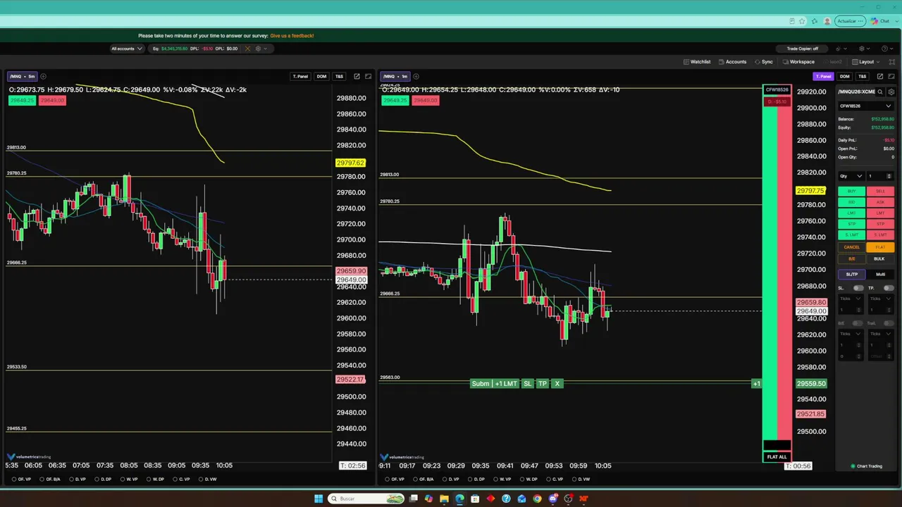Click Give us a feedback link
Screen dimensions: 902x507
292,36
